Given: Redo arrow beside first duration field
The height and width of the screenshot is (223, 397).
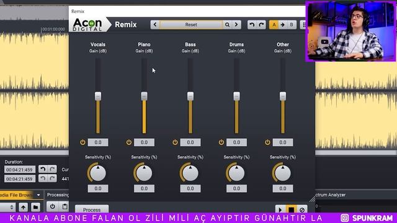Looking at the screenshot, I should (x=52, y=169).
